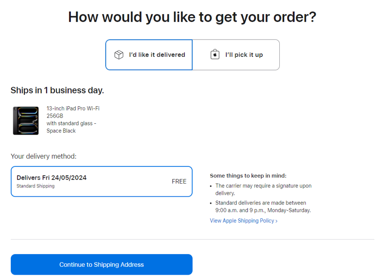Click the "13-inch iPad Pro Wi-Fi" product name
The image size is (384, 279).
[73, 109]
